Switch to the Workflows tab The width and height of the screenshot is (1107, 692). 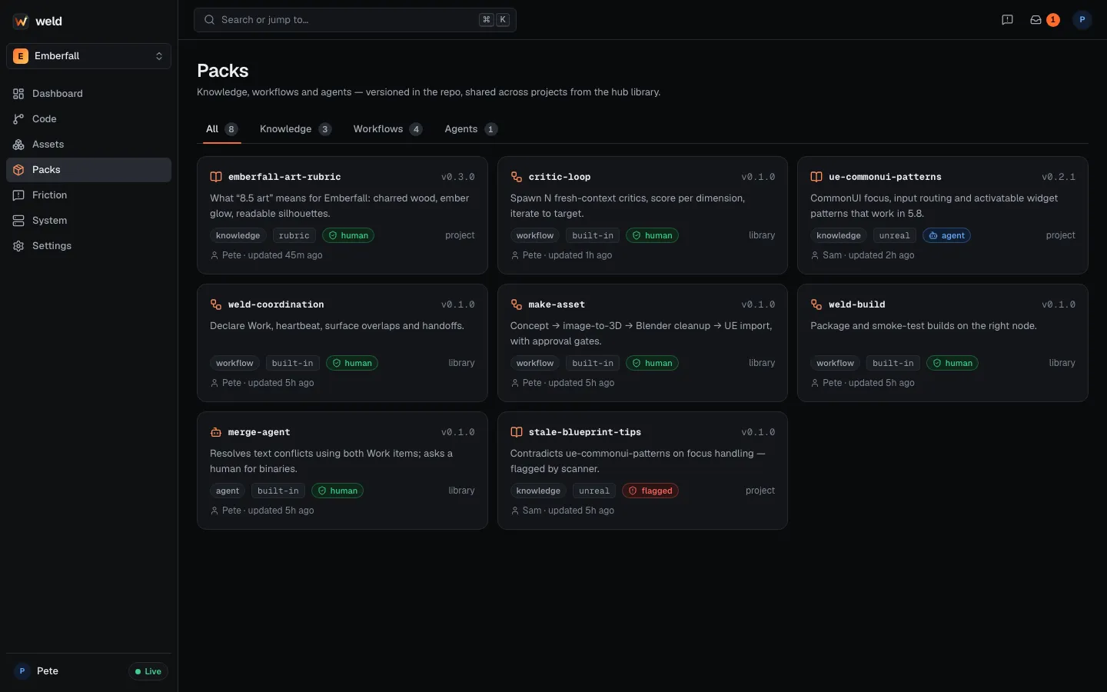pyautogui.click(x=387, y=129)
